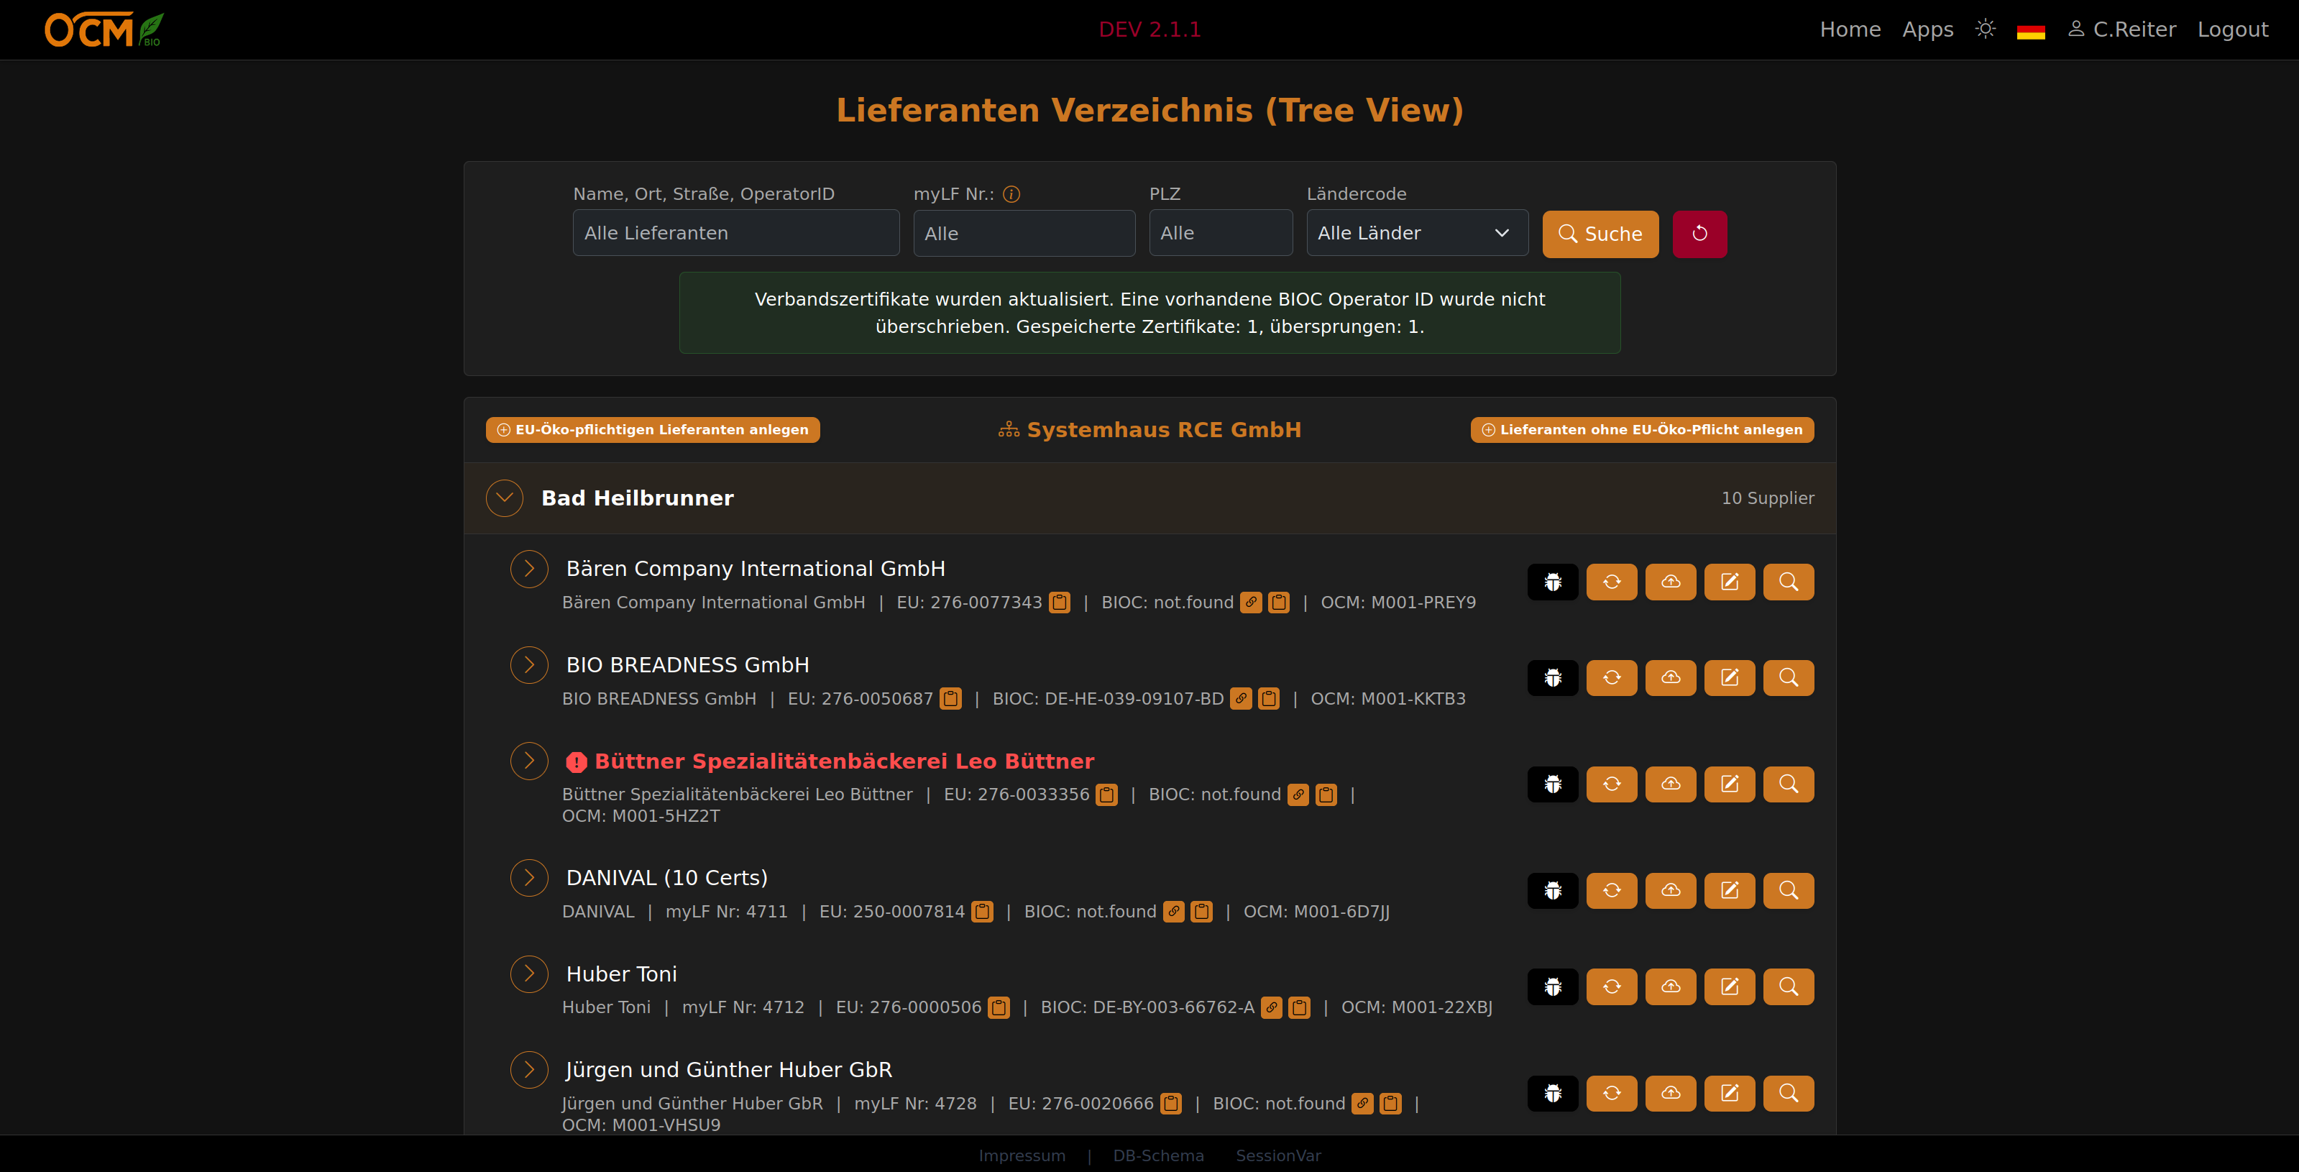Open C.Reiter user profile
This screenshot has height=1172, width=2299.
click(x=2122, y=29)
